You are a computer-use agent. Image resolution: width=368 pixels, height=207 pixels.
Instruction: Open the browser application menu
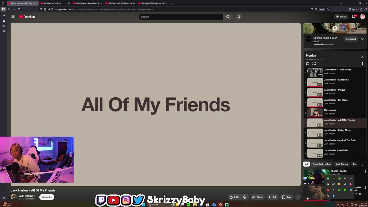pos(366,9)
